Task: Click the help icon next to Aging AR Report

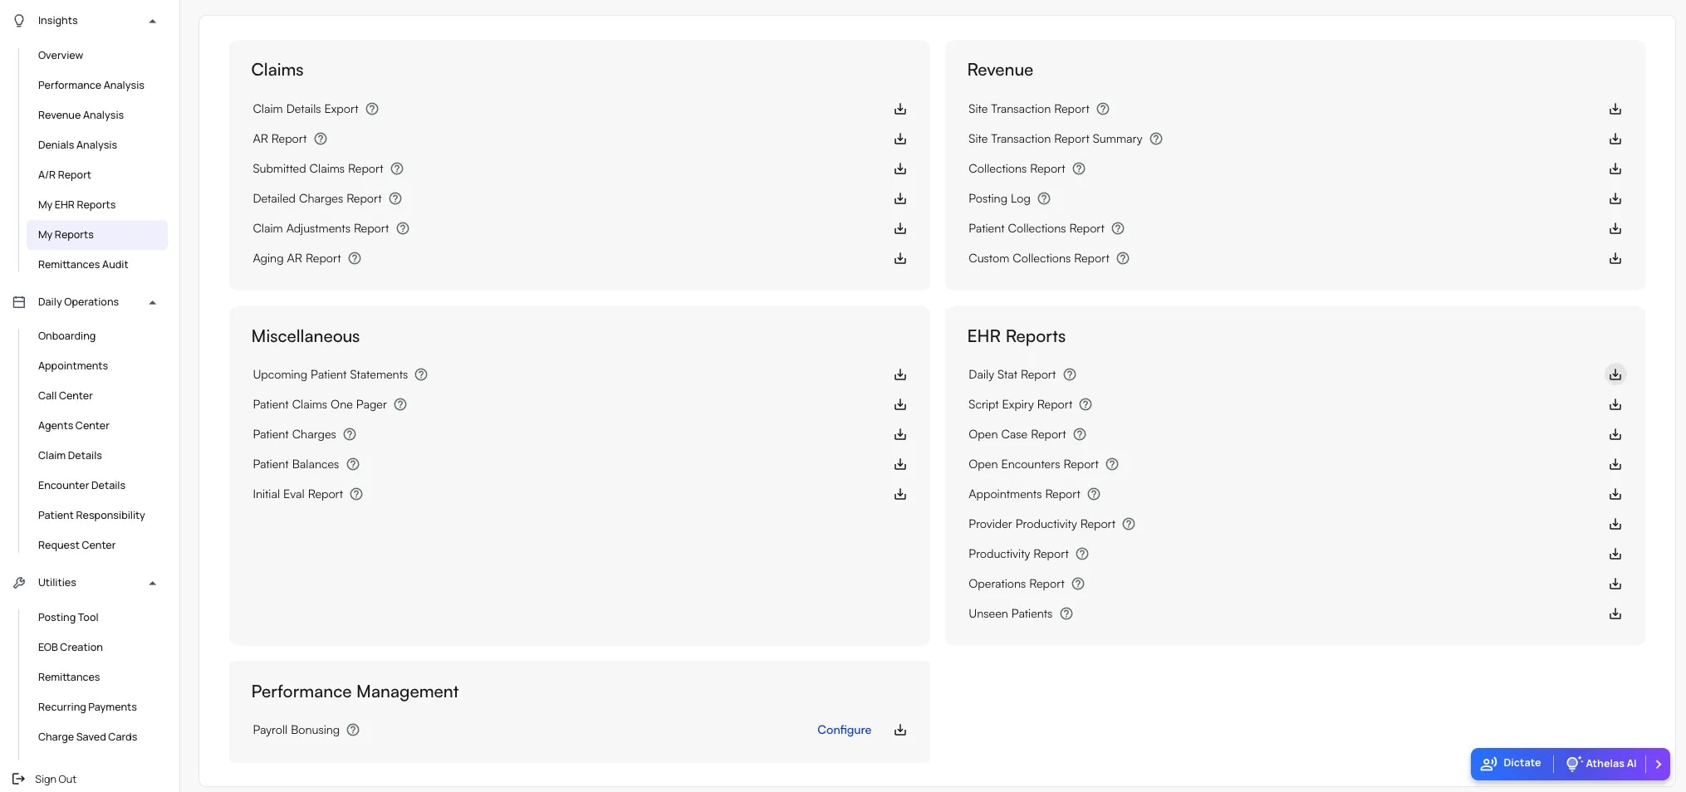Action: [355, 258]
